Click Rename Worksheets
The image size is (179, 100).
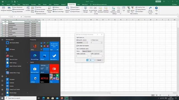(18, 9)
